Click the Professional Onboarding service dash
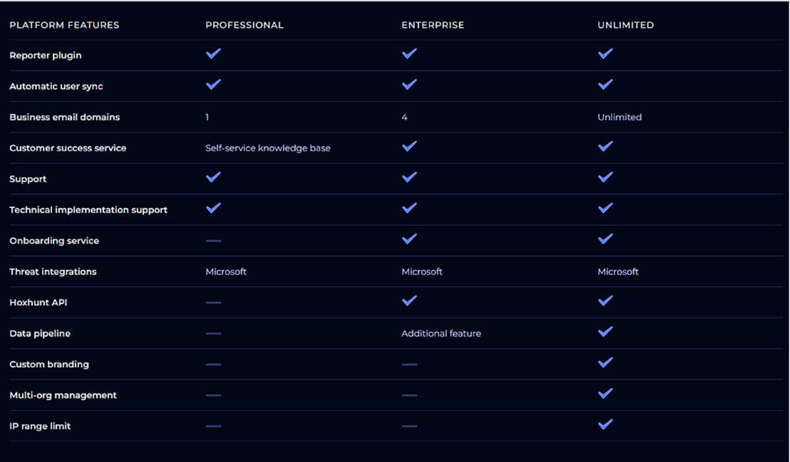The width and height of the screenshot is (790, 462). 214,241
